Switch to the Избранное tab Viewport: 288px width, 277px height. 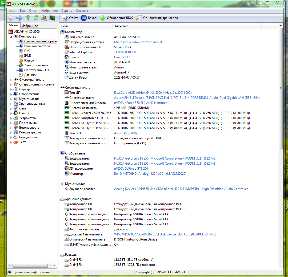30,26
